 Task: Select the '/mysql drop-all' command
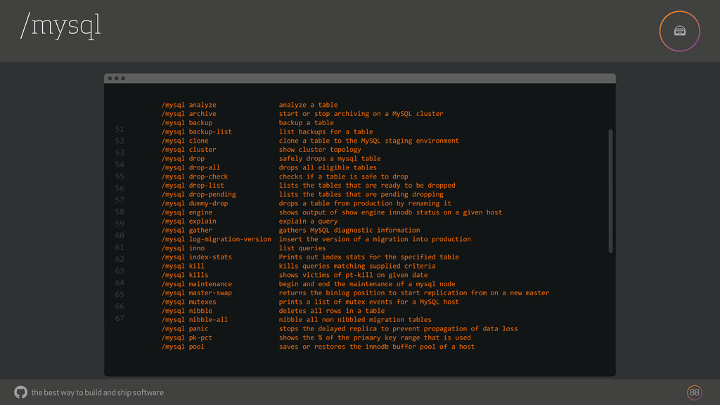[x=191, y=167]
